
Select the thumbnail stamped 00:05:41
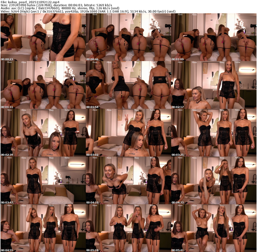click(x=214, y=228)
